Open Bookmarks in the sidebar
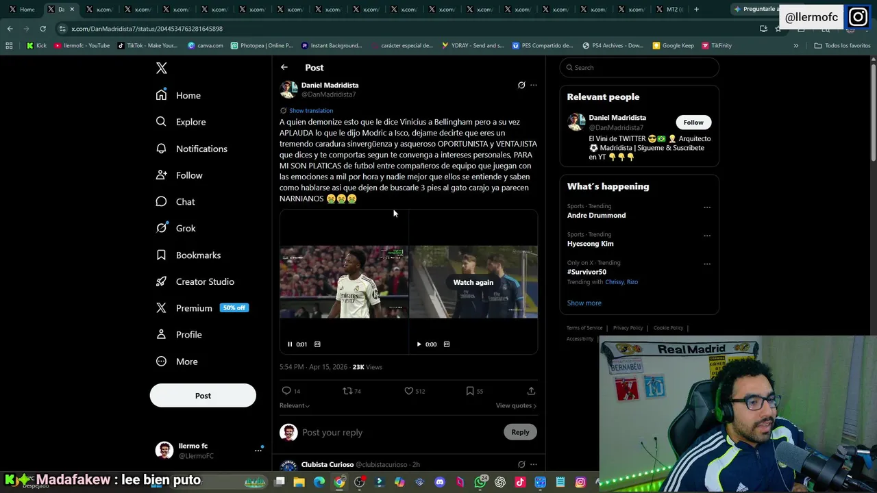Image resolution: width=877 pixels, height=493 pixels. click(x=188, y=255)
